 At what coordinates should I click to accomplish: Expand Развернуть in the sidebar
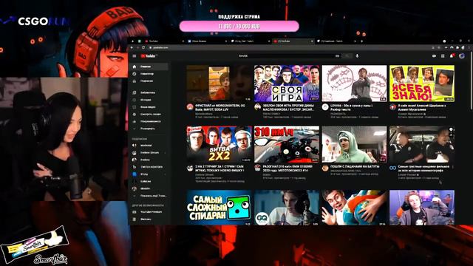click(149, 129)
